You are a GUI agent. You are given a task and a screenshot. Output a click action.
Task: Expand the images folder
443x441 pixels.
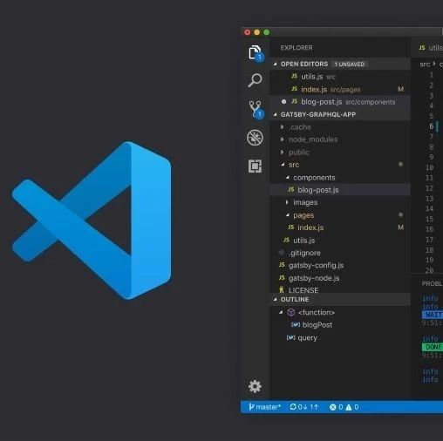287,202
